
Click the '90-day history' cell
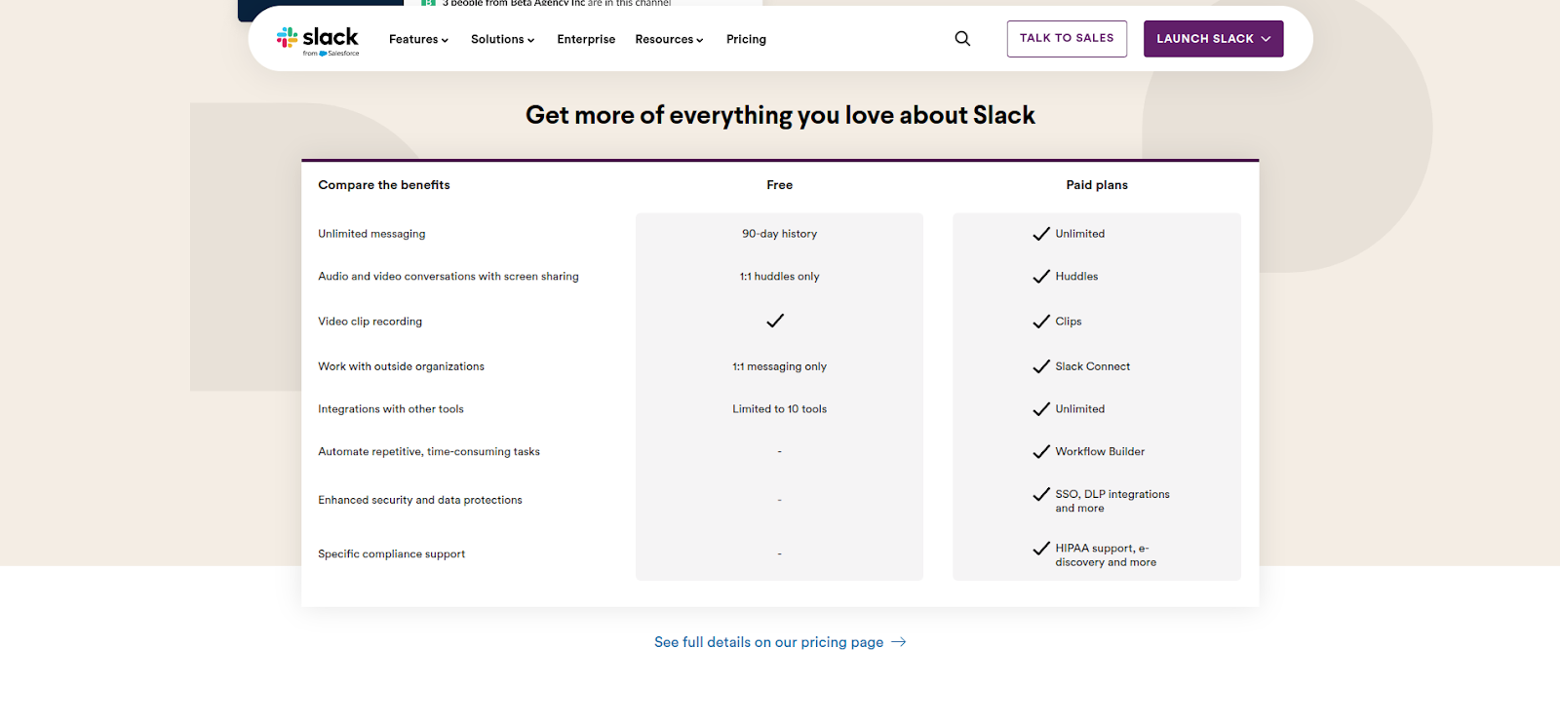point(780,234)
